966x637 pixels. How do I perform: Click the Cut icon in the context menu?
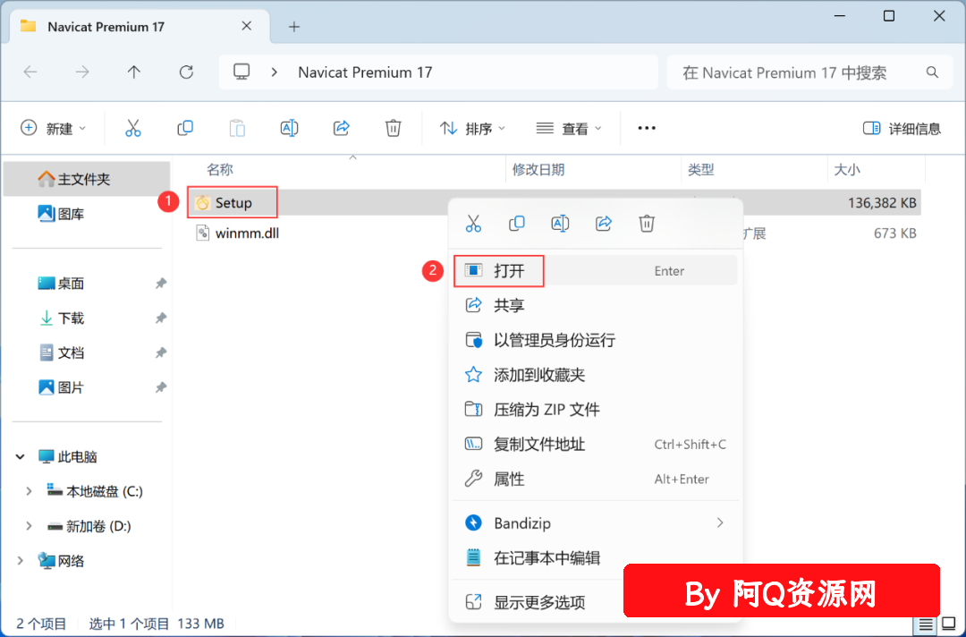[x=473, y=223]
